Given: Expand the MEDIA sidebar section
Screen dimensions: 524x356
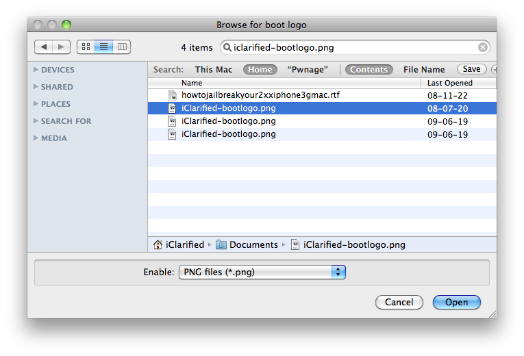Looking at the screenshot, I should pos(36,138).
